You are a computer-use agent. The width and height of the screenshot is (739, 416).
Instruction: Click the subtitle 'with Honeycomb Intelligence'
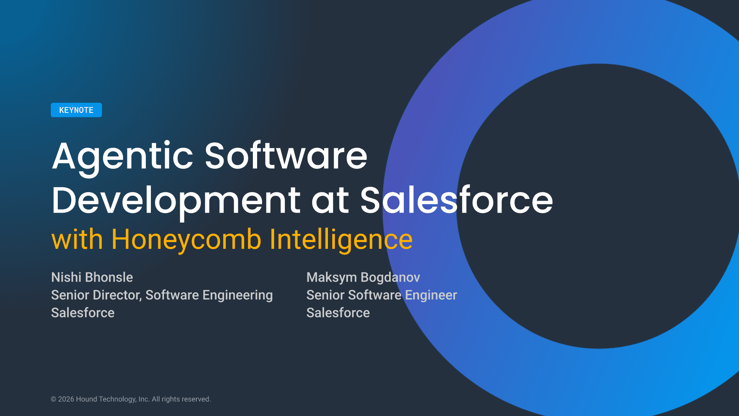point(232,240)
